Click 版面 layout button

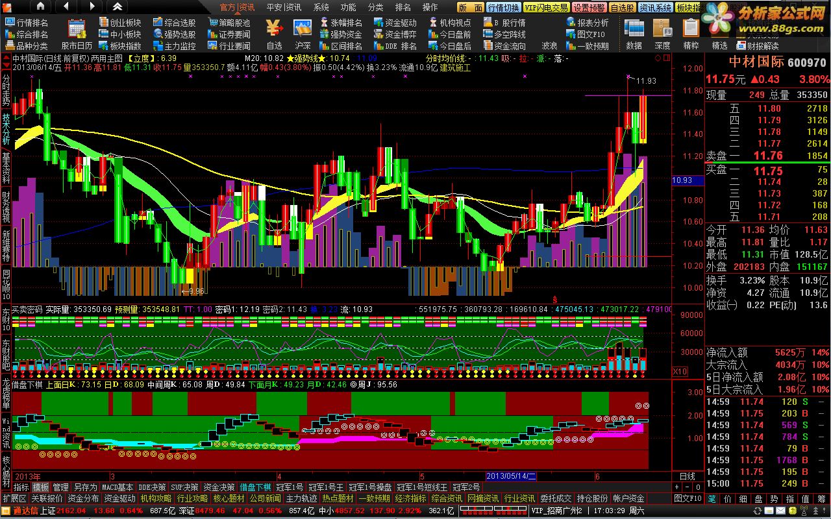tap(470, 7)
